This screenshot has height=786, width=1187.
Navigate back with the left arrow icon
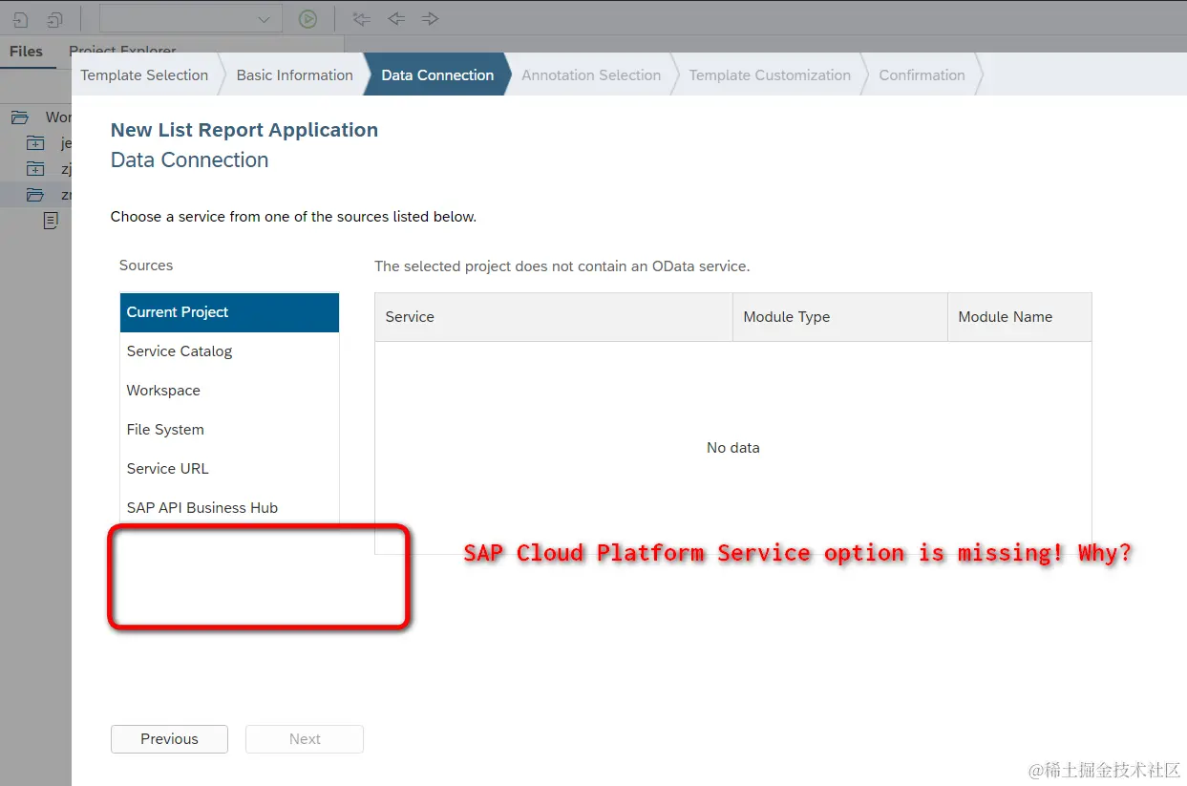coord(395,18)
